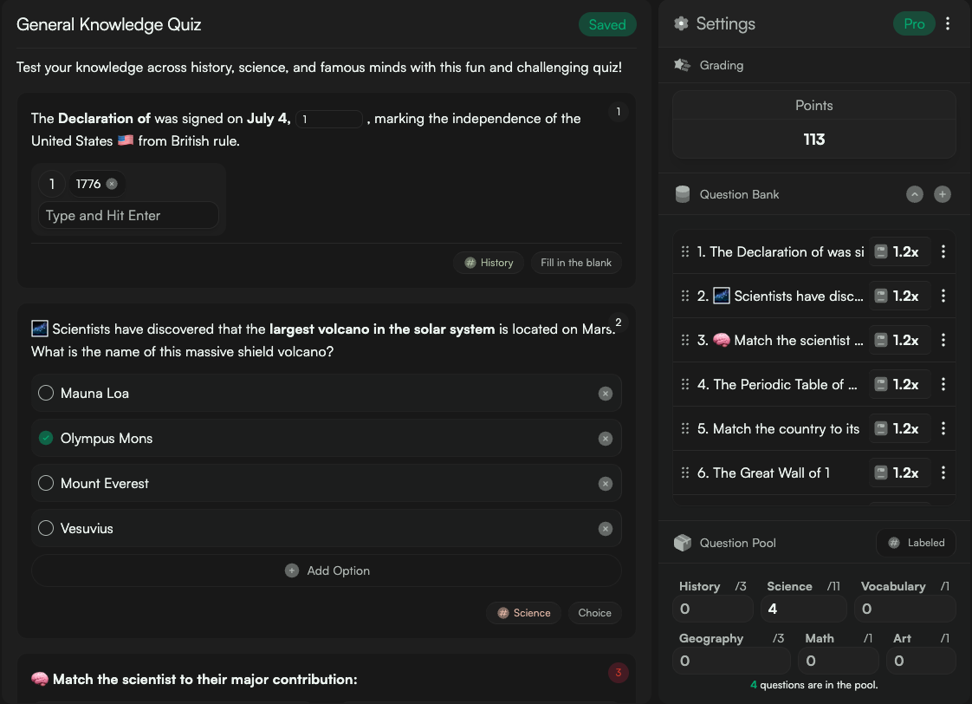Screen dimensions: 972x704
Task: Delete the Vesuvius option
Action: click(x=605, y=529)
